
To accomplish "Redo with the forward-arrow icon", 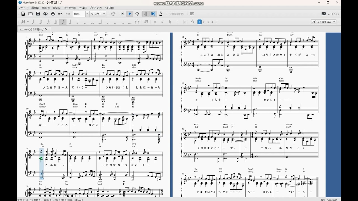I will pyautogui.click(x=68, y=14).
